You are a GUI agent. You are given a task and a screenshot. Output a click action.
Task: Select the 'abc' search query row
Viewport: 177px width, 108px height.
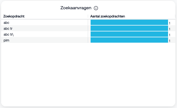point(88,22)
